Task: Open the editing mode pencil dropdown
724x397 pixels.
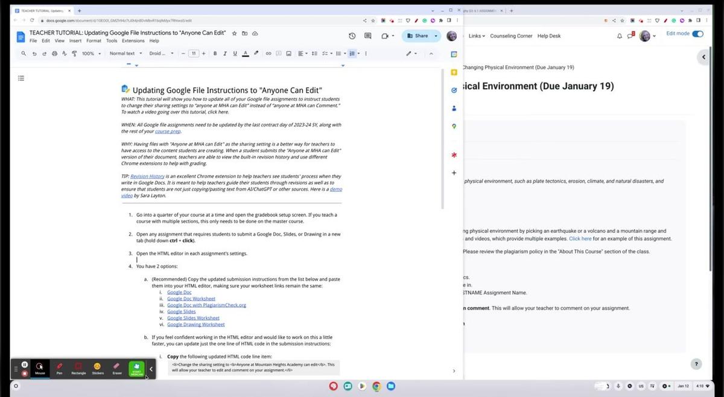Action: coord(411,54)
